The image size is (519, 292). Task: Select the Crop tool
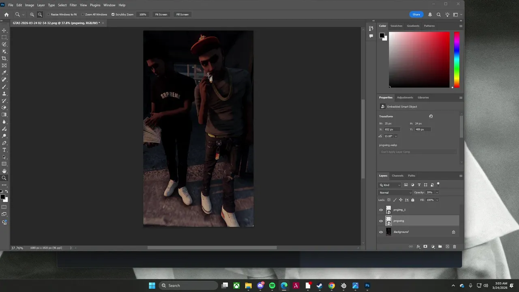click(4, 58)
